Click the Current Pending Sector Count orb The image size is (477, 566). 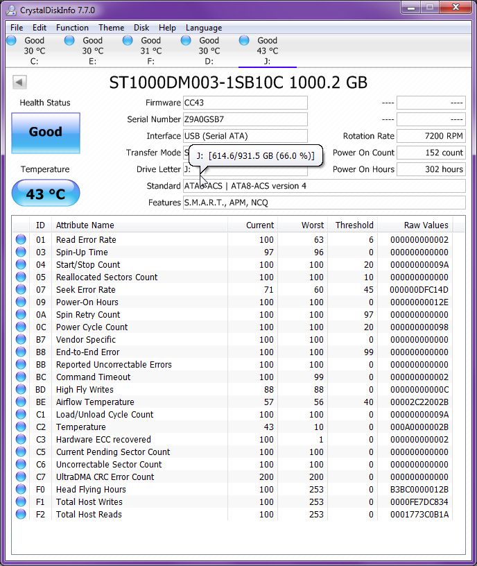21,452
